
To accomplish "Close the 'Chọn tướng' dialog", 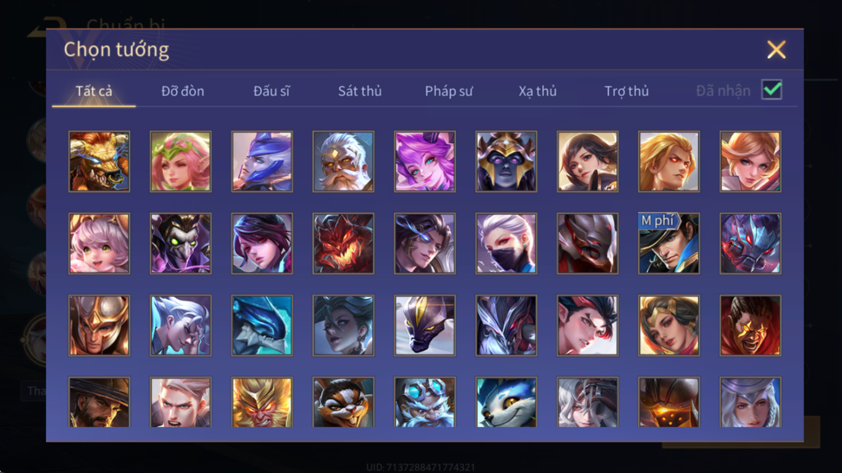I will point(776,50).
